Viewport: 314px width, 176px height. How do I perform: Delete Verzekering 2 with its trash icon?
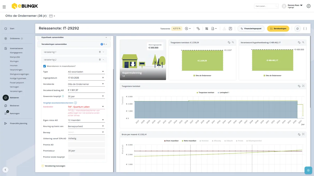pyautogui.click(x=100, y=60)
